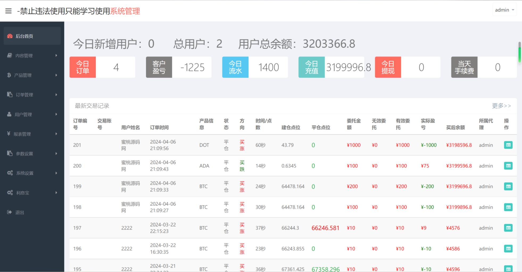Select the 报表管理 yen icon in sidebar
Screen dimensions: 522x272
(9, 134)
